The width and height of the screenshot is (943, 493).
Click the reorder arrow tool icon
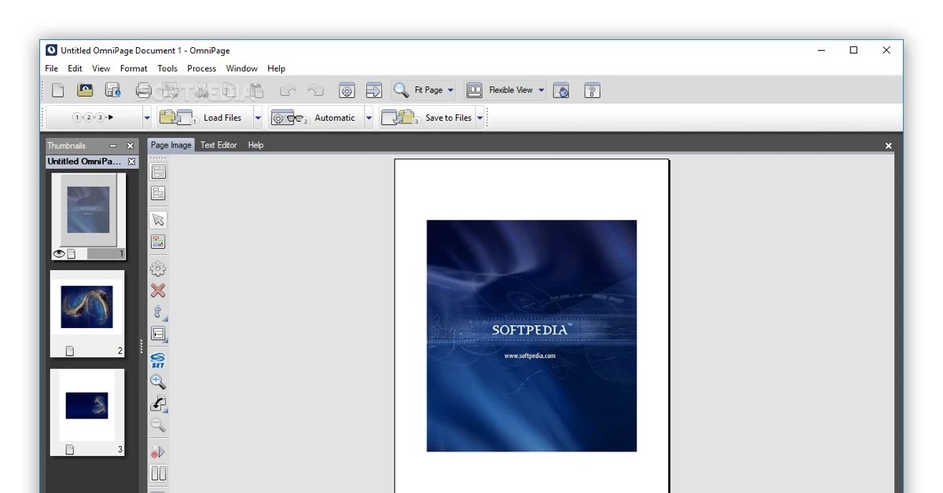(x=158, y=312)
